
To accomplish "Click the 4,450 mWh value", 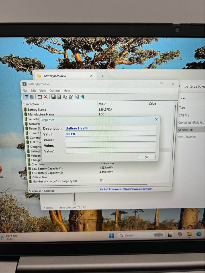I will 106,172.
